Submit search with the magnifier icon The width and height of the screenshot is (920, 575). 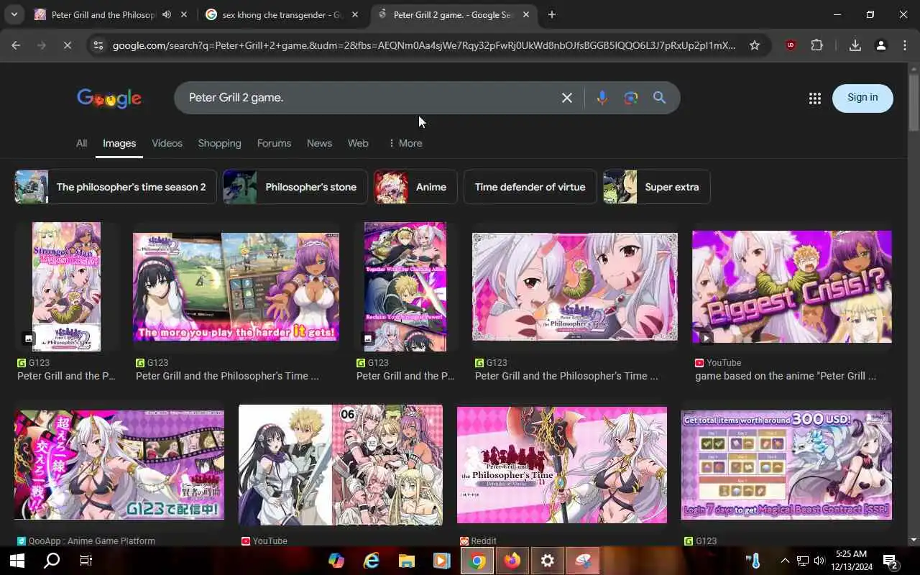tap(659, 98)
